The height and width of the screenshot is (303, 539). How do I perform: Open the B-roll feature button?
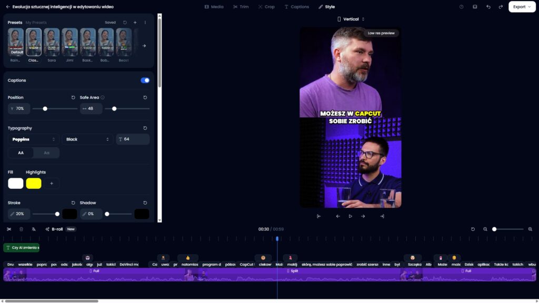[x=54, y=229]
